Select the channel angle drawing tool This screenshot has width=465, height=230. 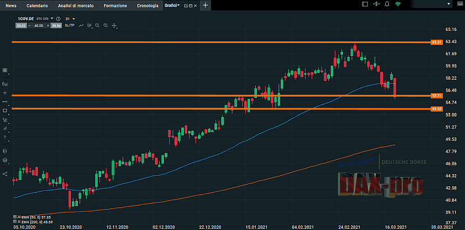[5, 128]
